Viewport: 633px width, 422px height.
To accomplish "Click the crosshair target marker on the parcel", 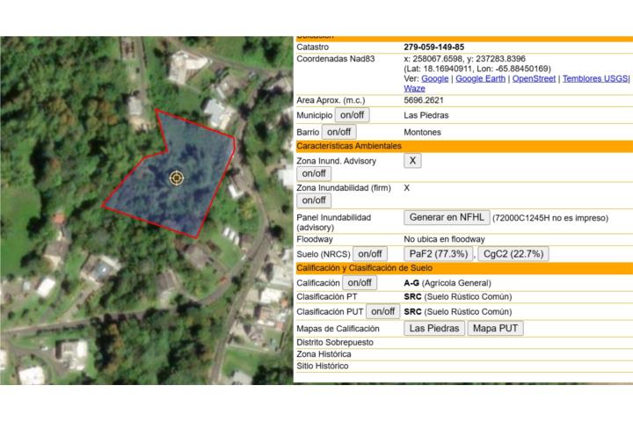I will pos(177,178).
